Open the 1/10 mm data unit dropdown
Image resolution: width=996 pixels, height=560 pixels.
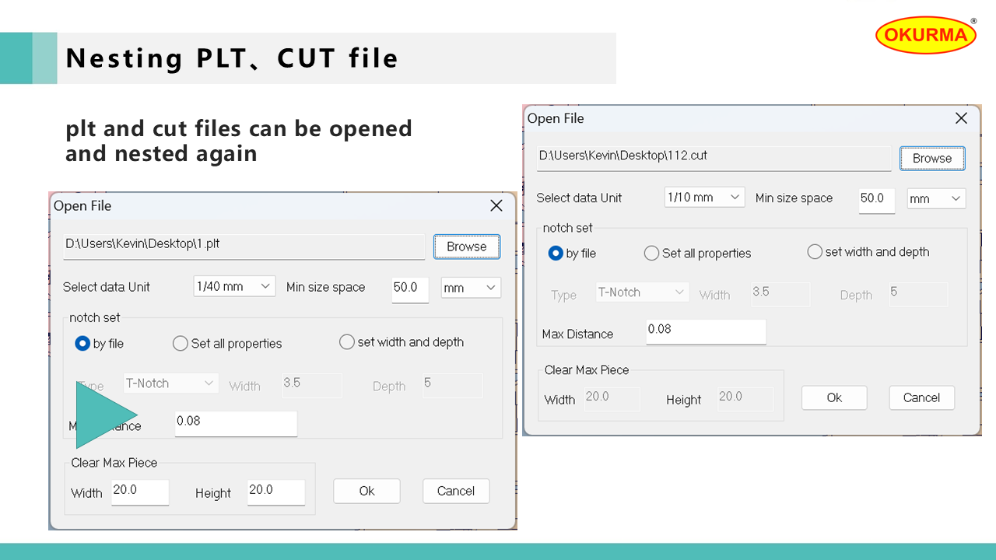coord(704,198)
